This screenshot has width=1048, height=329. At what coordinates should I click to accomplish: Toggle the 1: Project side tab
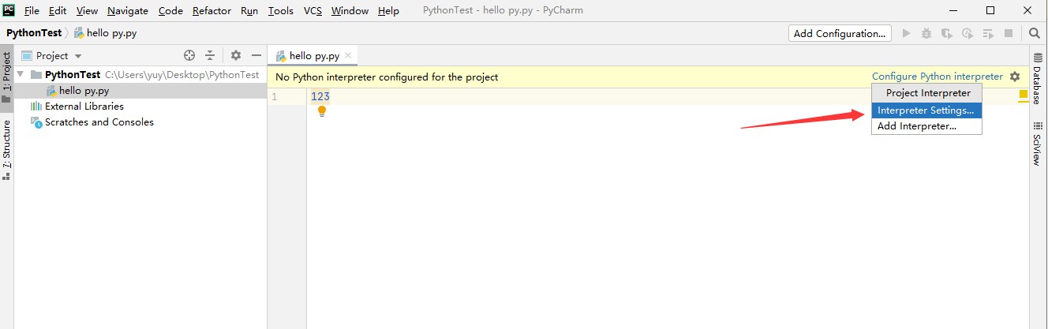click(x=7, y=78)
